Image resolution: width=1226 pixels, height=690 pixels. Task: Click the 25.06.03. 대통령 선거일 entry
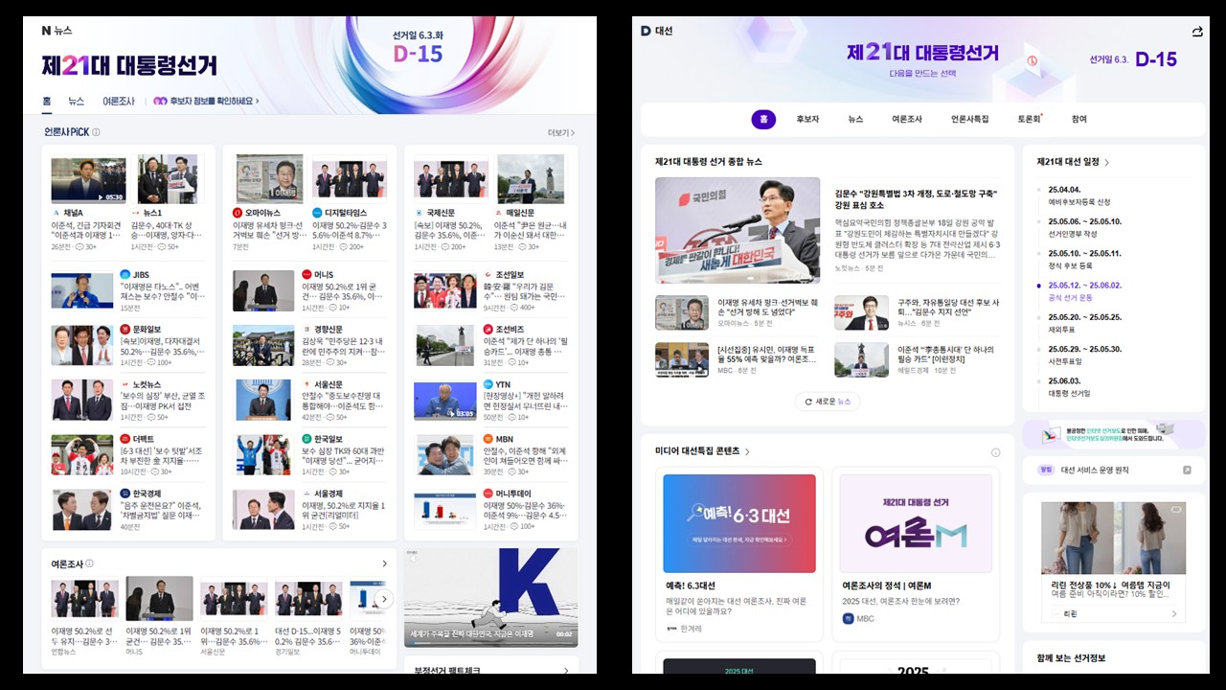[x=1071, y=386]
